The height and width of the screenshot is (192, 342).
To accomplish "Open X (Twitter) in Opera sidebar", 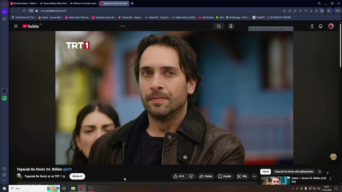I will point(4,91).
